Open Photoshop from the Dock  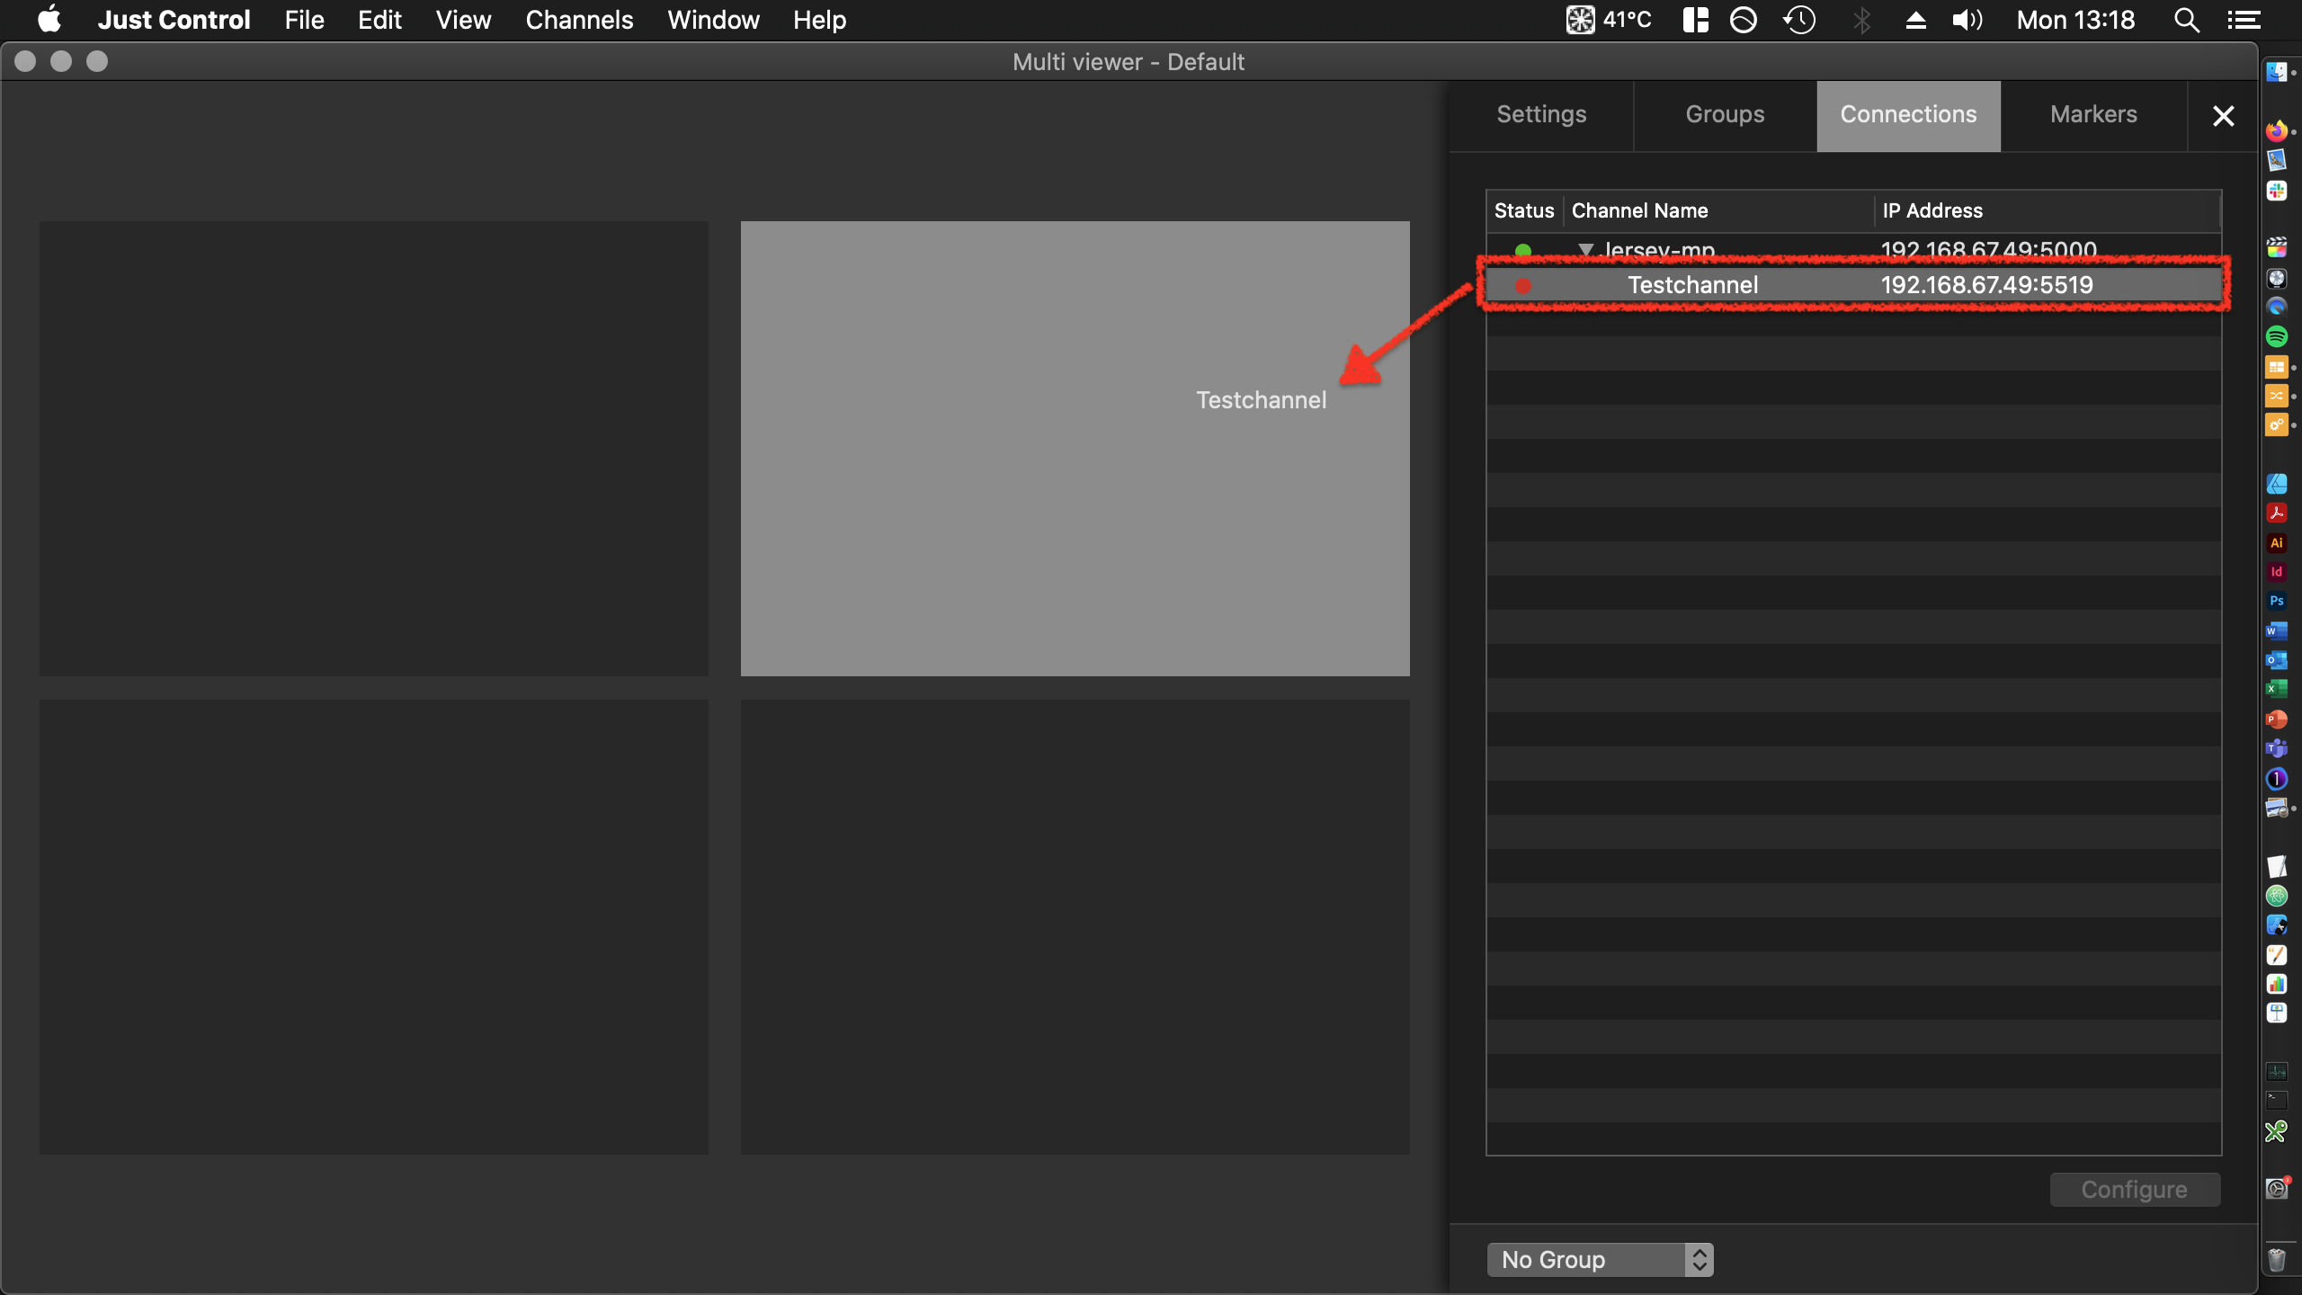click(x=2276, y=601)
